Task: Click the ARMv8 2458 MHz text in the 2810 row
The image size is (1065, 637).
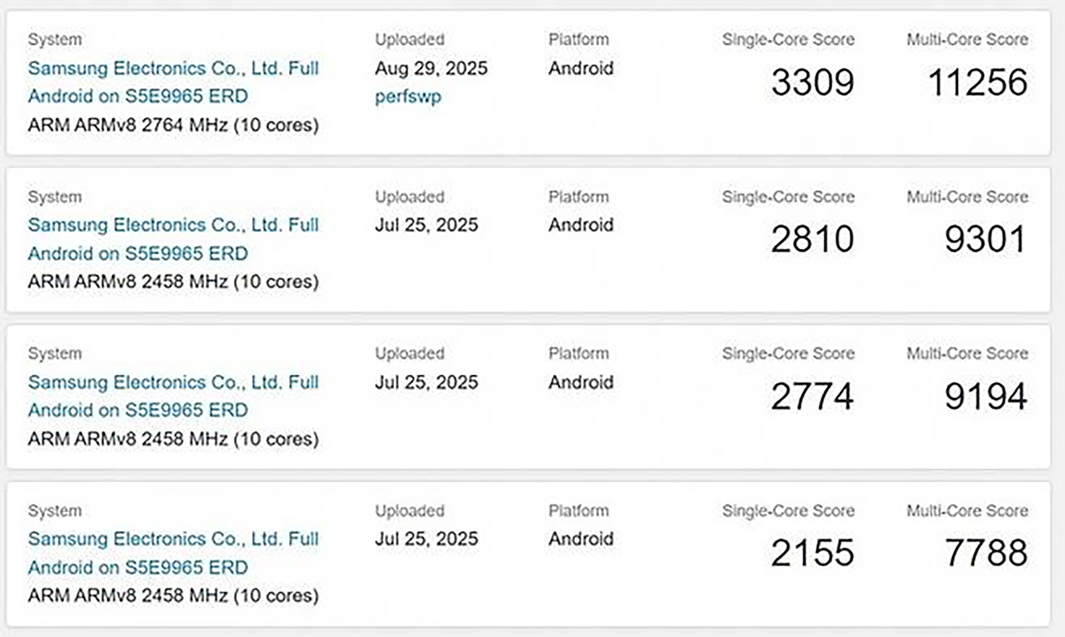Action: pyautogui.click(x=173, y=282)
